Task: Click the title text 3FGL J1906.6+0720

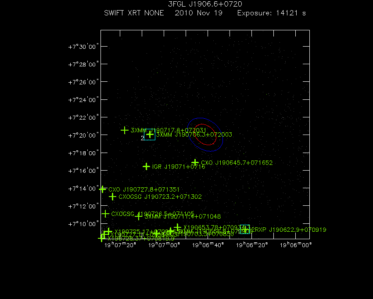Action: (205, 4)
